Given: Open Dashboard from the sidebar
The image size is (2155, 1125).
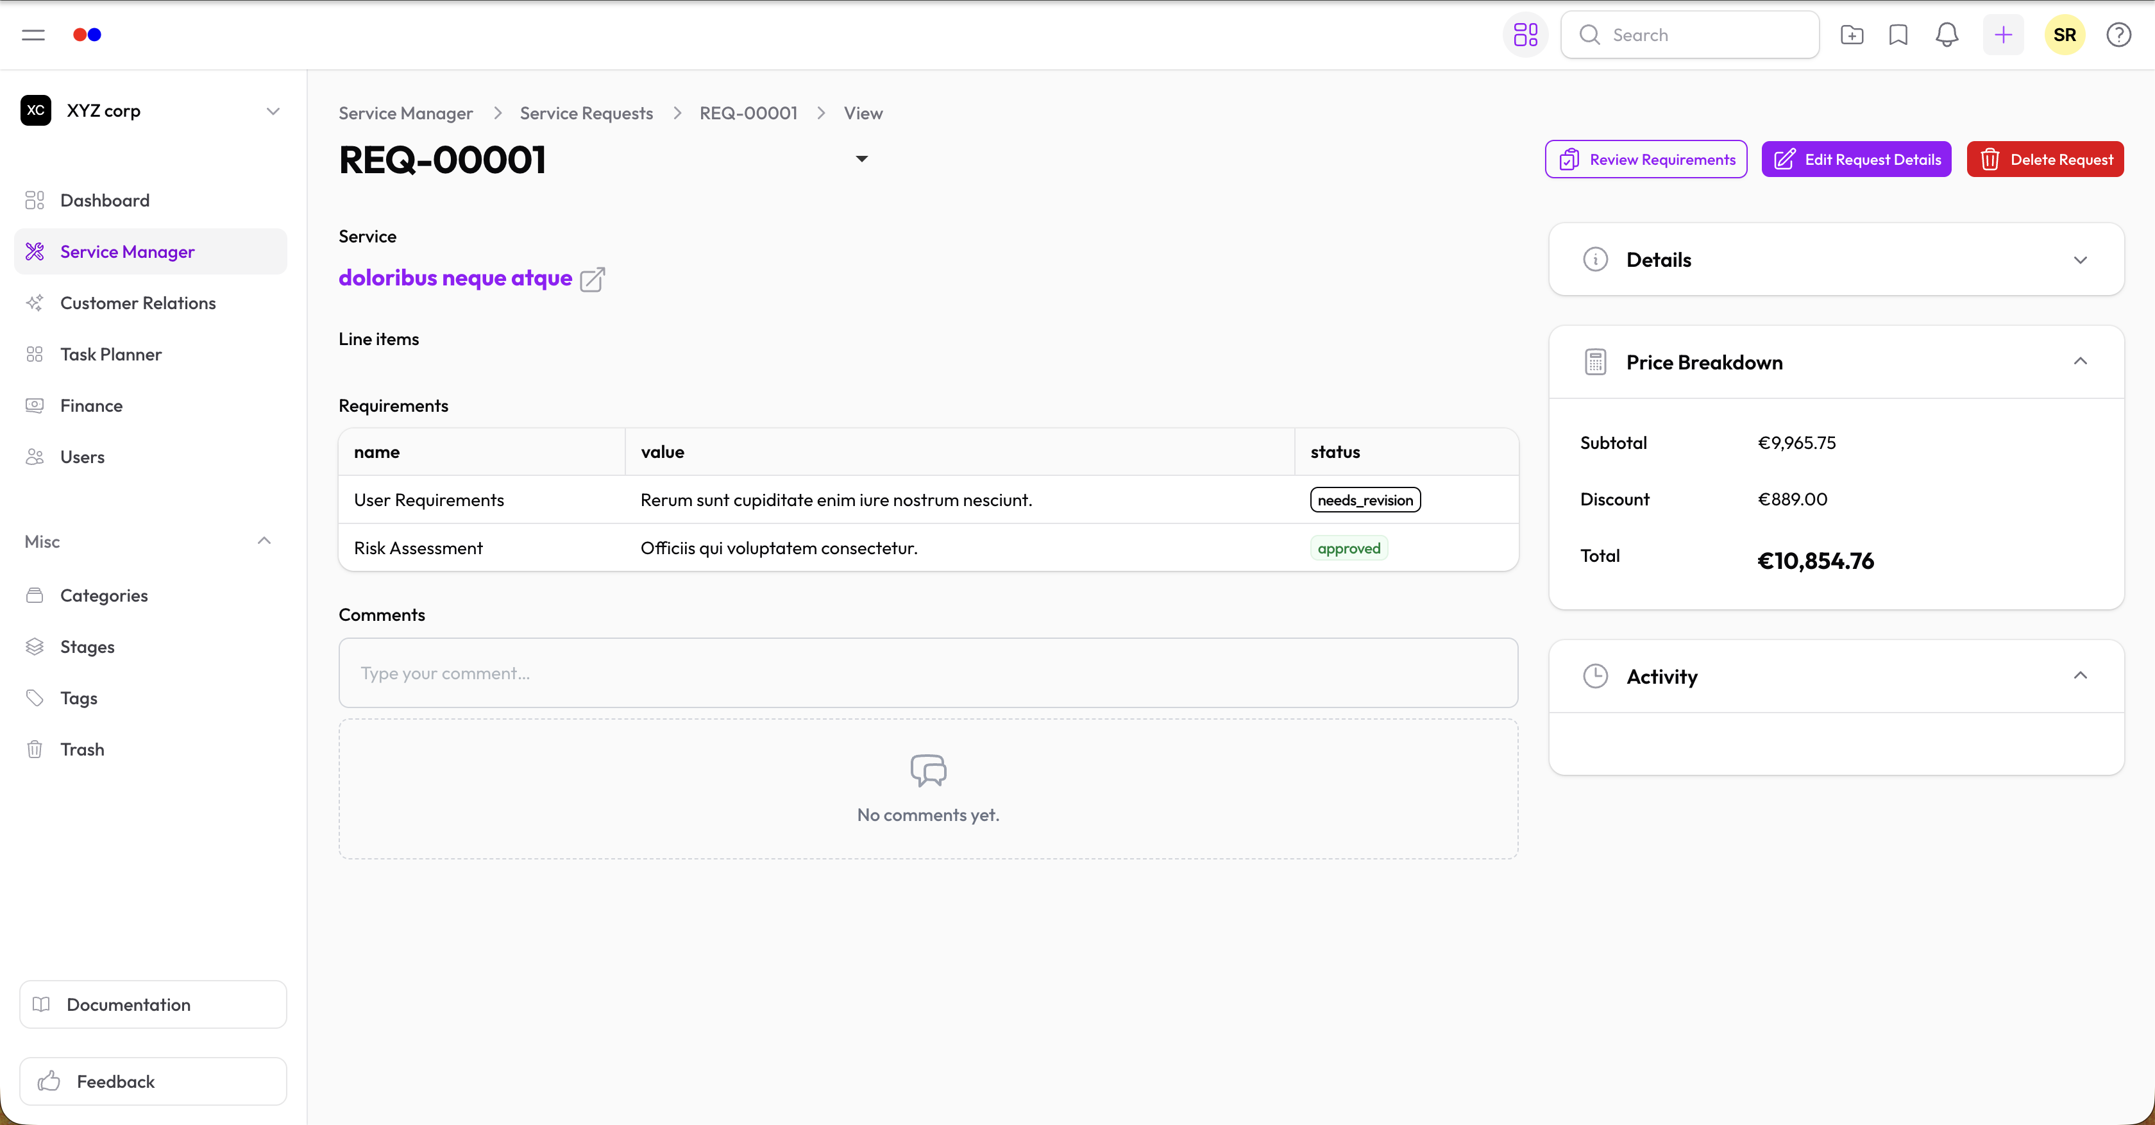Looking at the screenshot, I should point(151,201).
